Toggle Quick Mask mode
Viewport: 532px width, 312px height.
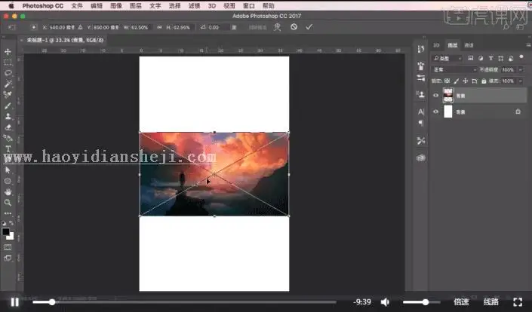[x=8, y=247]
